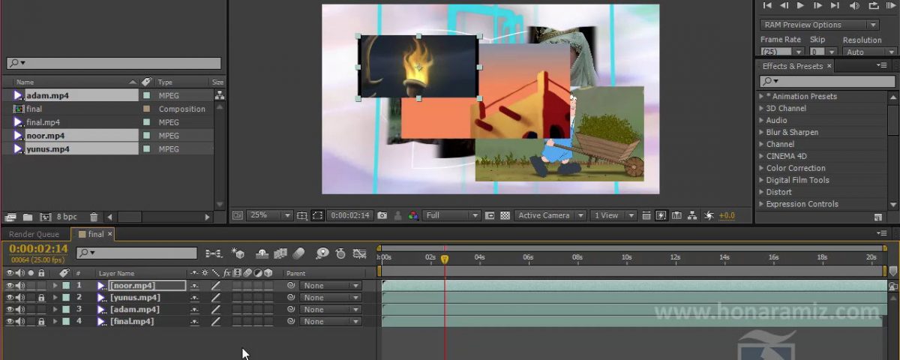The image size is (900, 360).
Task: Step back one frame in Preview panel
Action: click(783, 5)
